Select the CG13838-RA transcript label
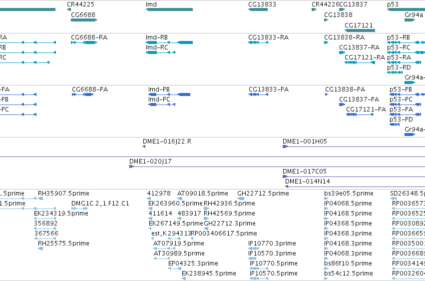This screenshot has width=425, height=281. [344, 37]
